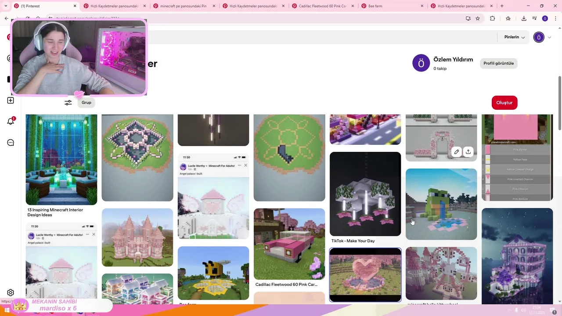Open the pink star-shaped floor pattern pin
The image size is (562, 316).
tap(137, 158)
